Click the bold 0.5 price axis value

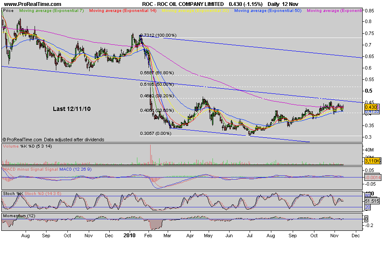(x=369, y=91)
